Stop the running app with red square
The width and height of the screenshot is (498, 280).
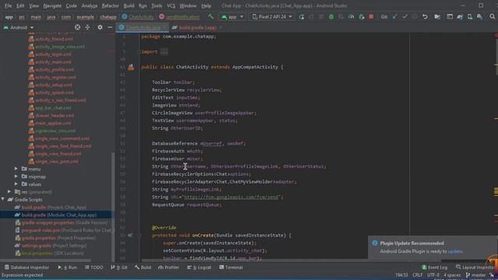pos(371,16)
